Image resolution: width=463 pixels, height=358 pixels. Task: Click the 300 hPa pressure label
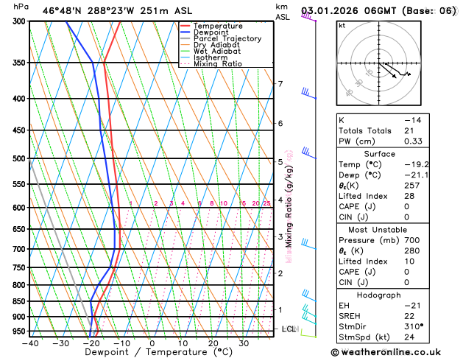tap(21, 21)
